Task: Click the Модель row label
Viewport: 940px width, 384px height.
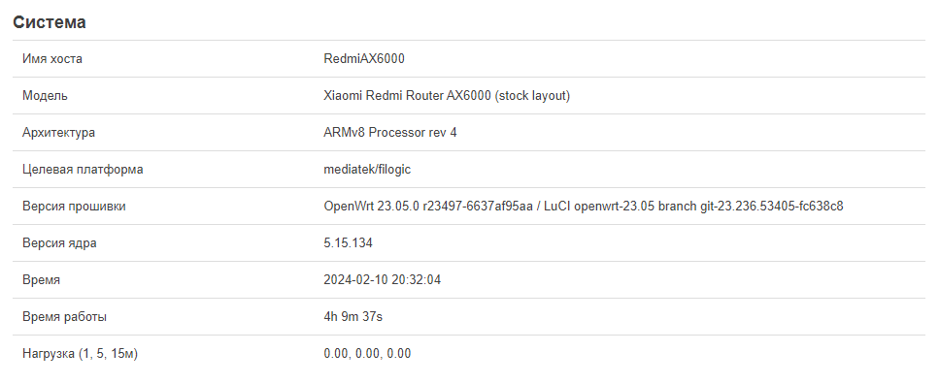Action: (45, 96)
